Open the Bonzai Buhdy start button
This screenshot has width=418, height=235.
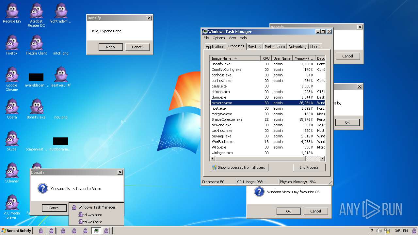coord(16,231)
